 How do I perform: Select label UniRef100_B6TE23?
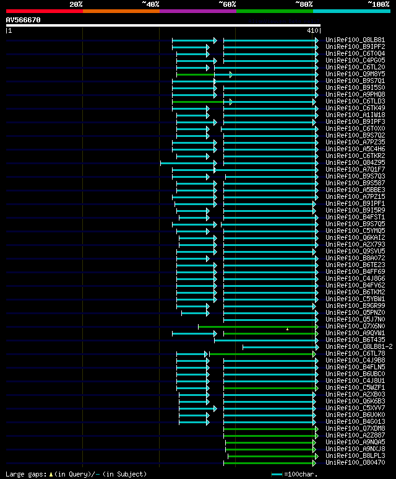coord(355,265)
